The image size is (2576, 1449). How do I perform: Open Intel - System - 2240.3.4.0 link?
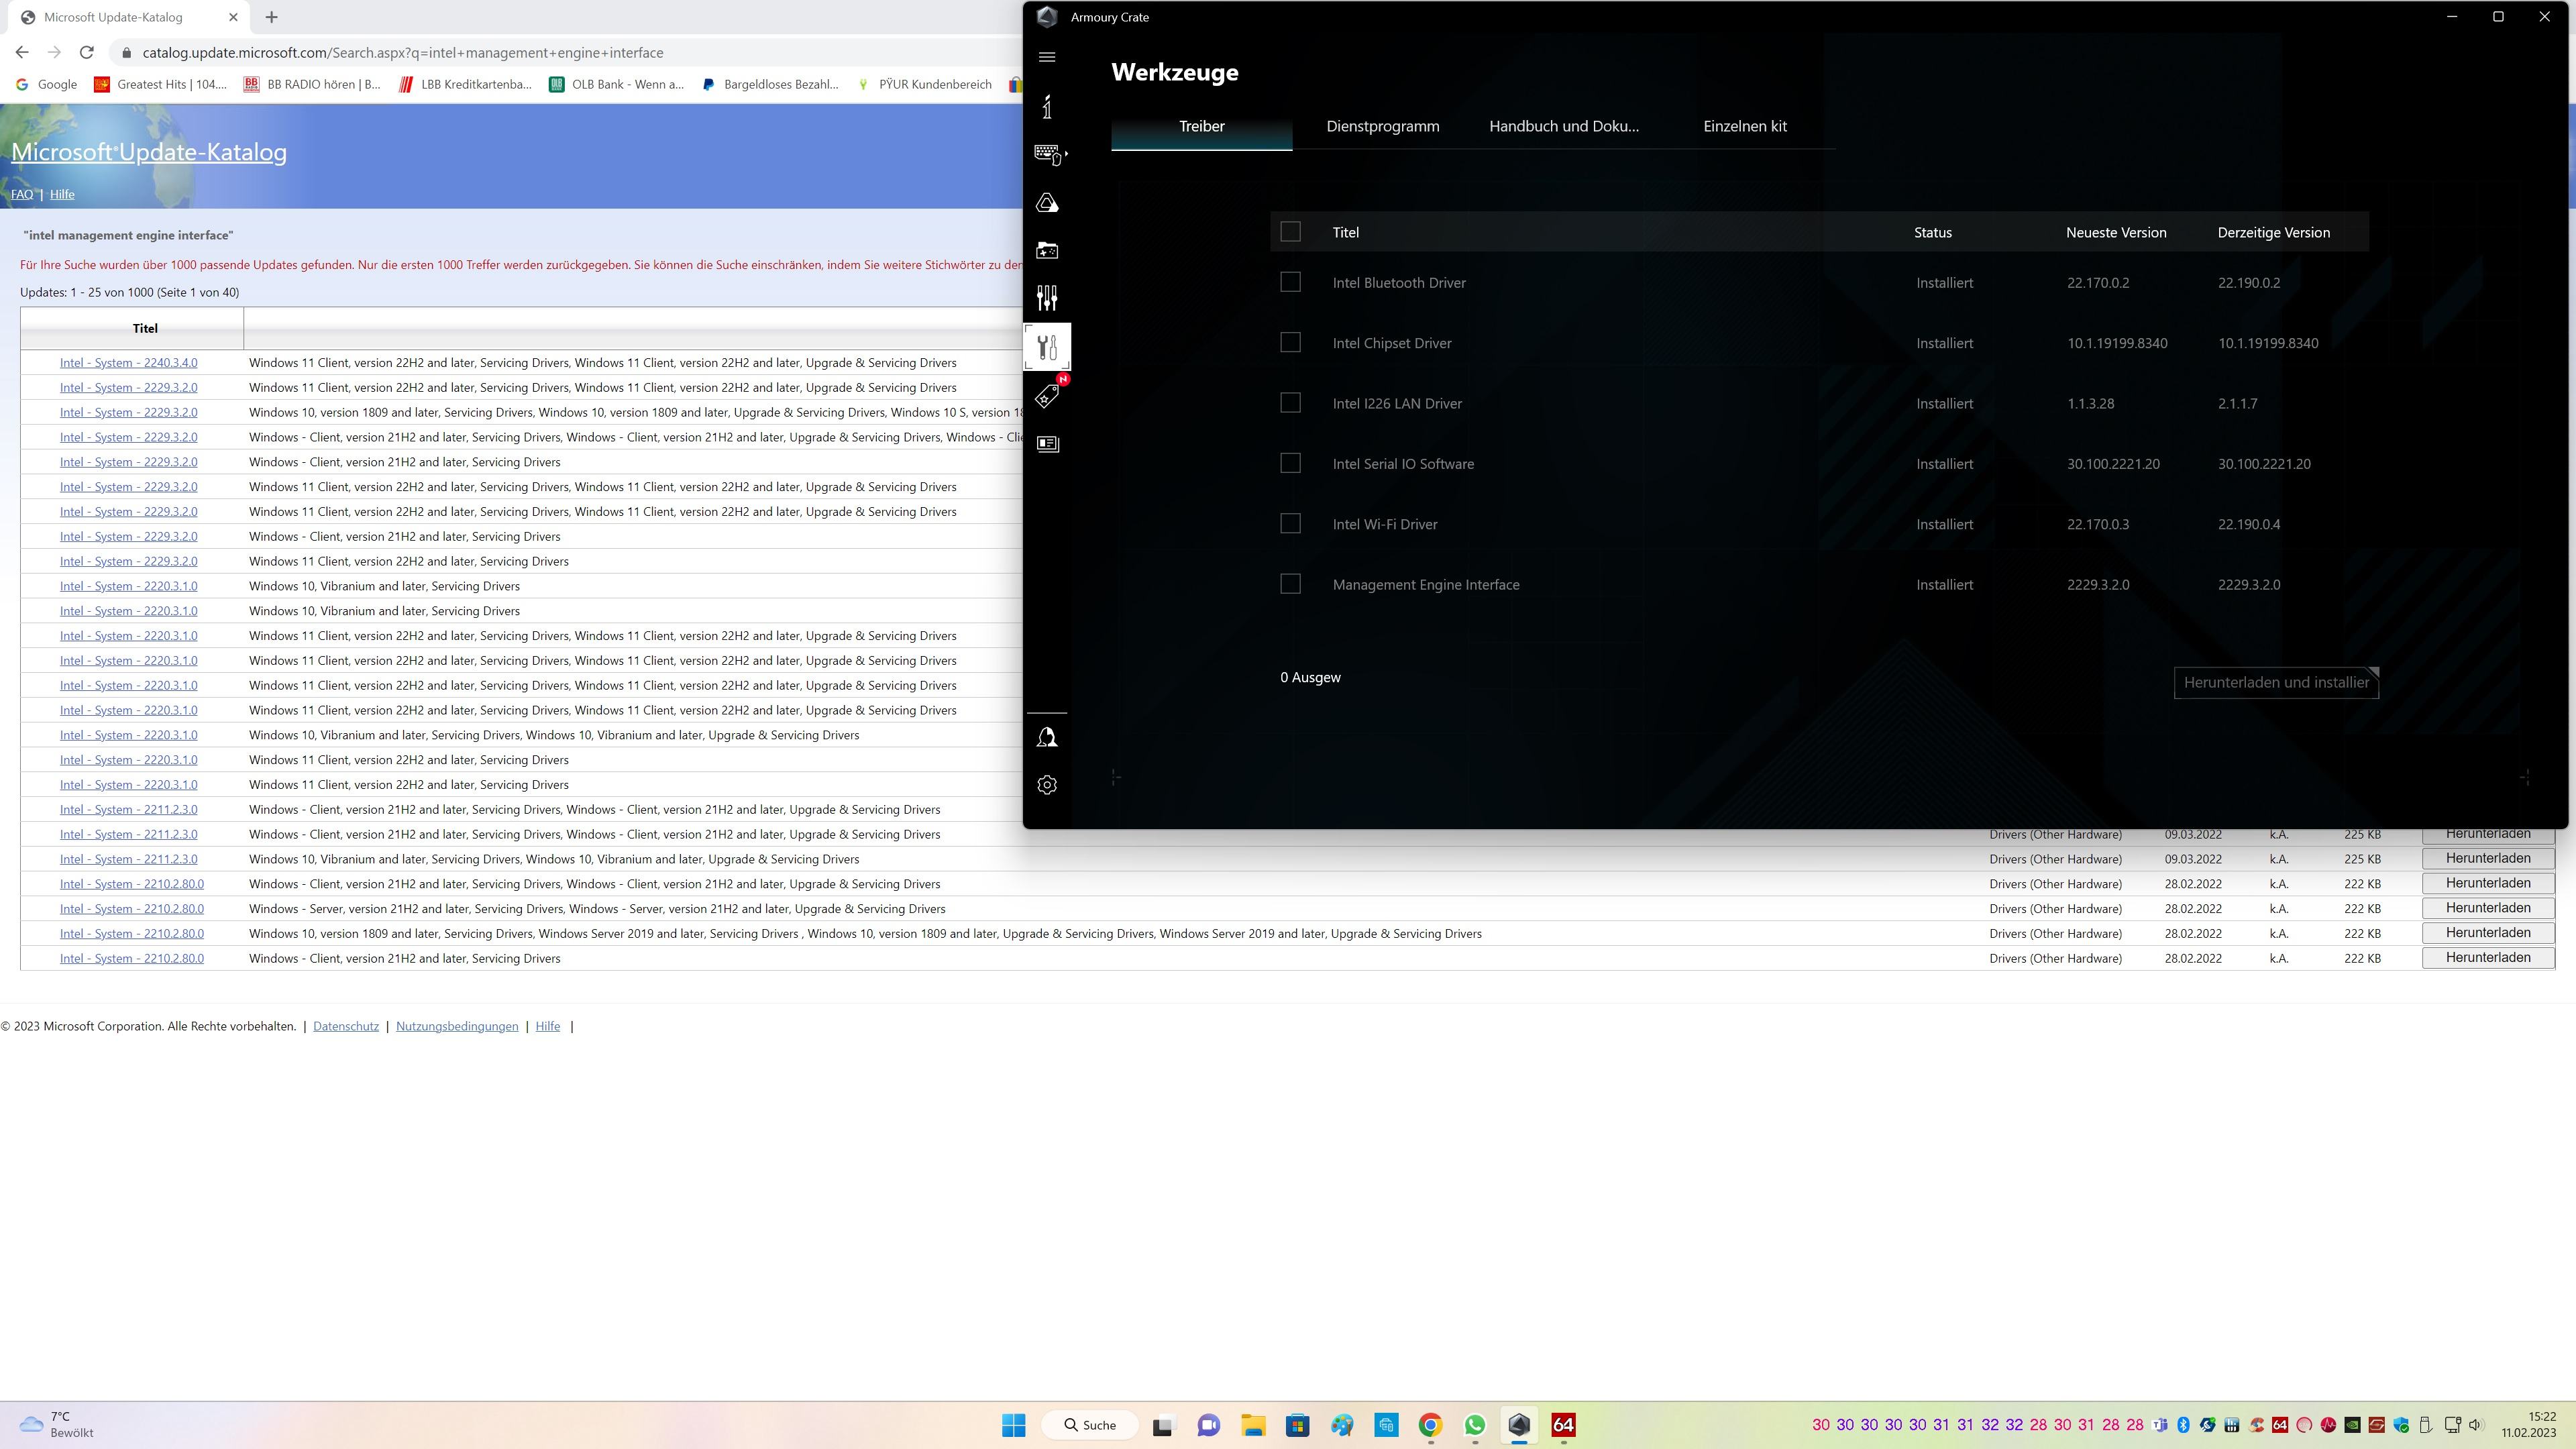pos(128,363)
